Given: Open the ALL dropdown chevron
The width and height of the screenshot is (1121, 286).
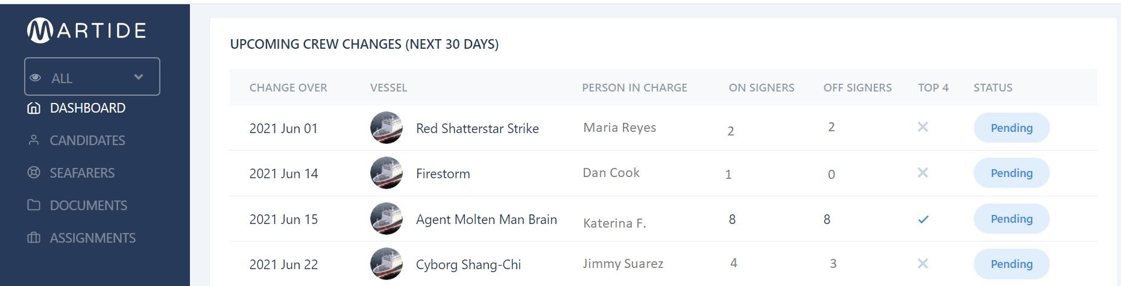Looking at the screenshot, I should coord(139,77).
